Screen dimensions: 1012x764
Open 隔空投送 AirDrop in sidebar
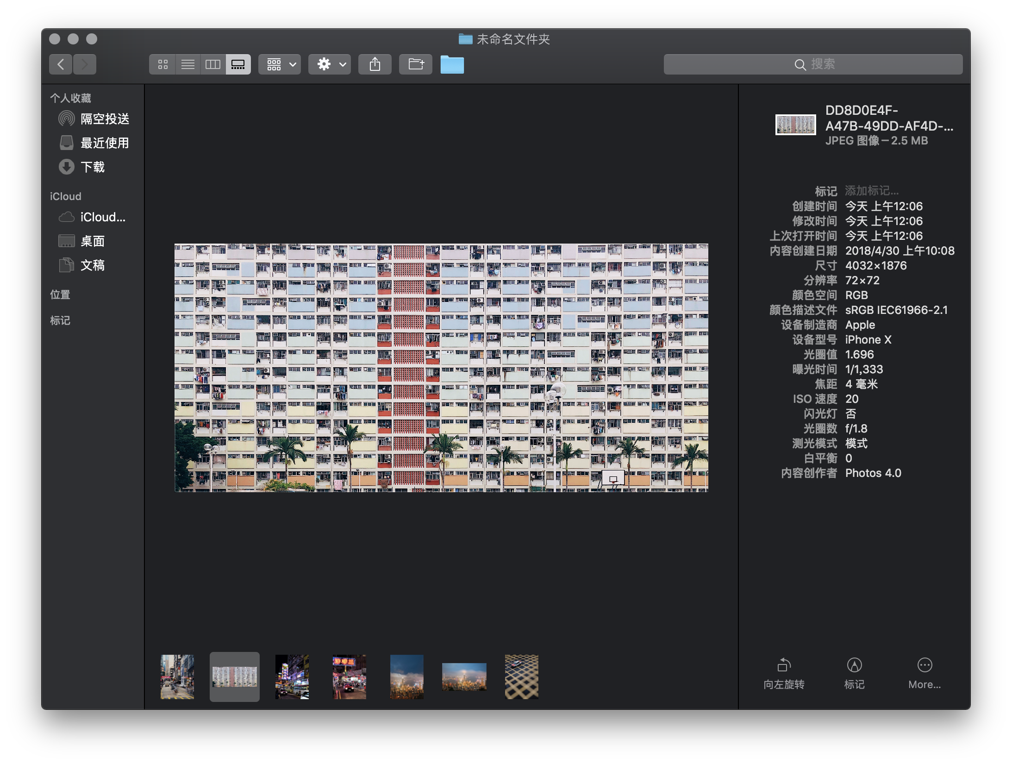point(94,119)
